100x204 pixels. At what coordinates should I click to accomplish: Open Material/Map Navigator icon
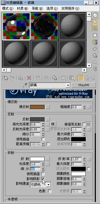[x=95, y=69]
